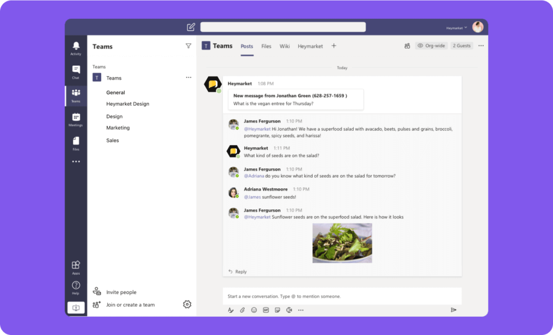Toggle the Org-wide visibility badge
The height and width of the screenshot is (335, 553).
[431, 46]
